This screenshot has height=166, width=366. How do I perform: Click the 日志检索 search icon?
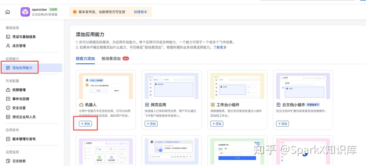pyautogui.click(x=8, y=161)
